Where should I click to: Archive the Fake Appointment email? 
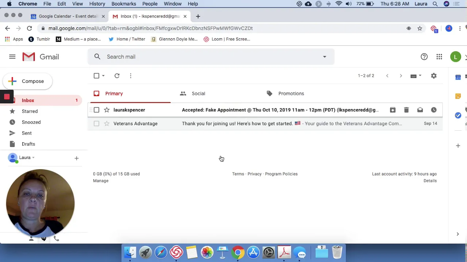(x=393, y=110)
